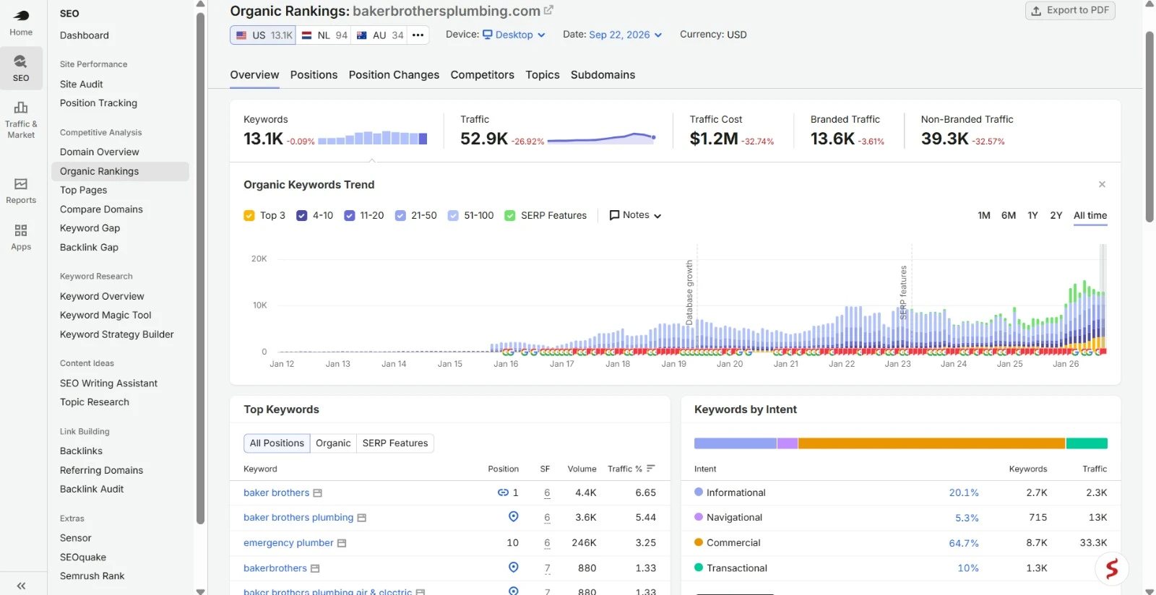Select the US database flag
This screenshot has height=595, width=1156.
[x=241, y=35]
